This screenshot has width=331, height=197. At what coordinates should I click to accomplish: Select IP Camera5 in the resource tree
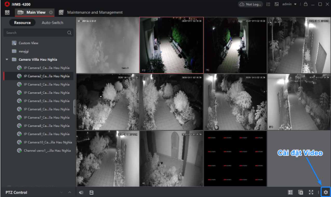pos(46,101)
